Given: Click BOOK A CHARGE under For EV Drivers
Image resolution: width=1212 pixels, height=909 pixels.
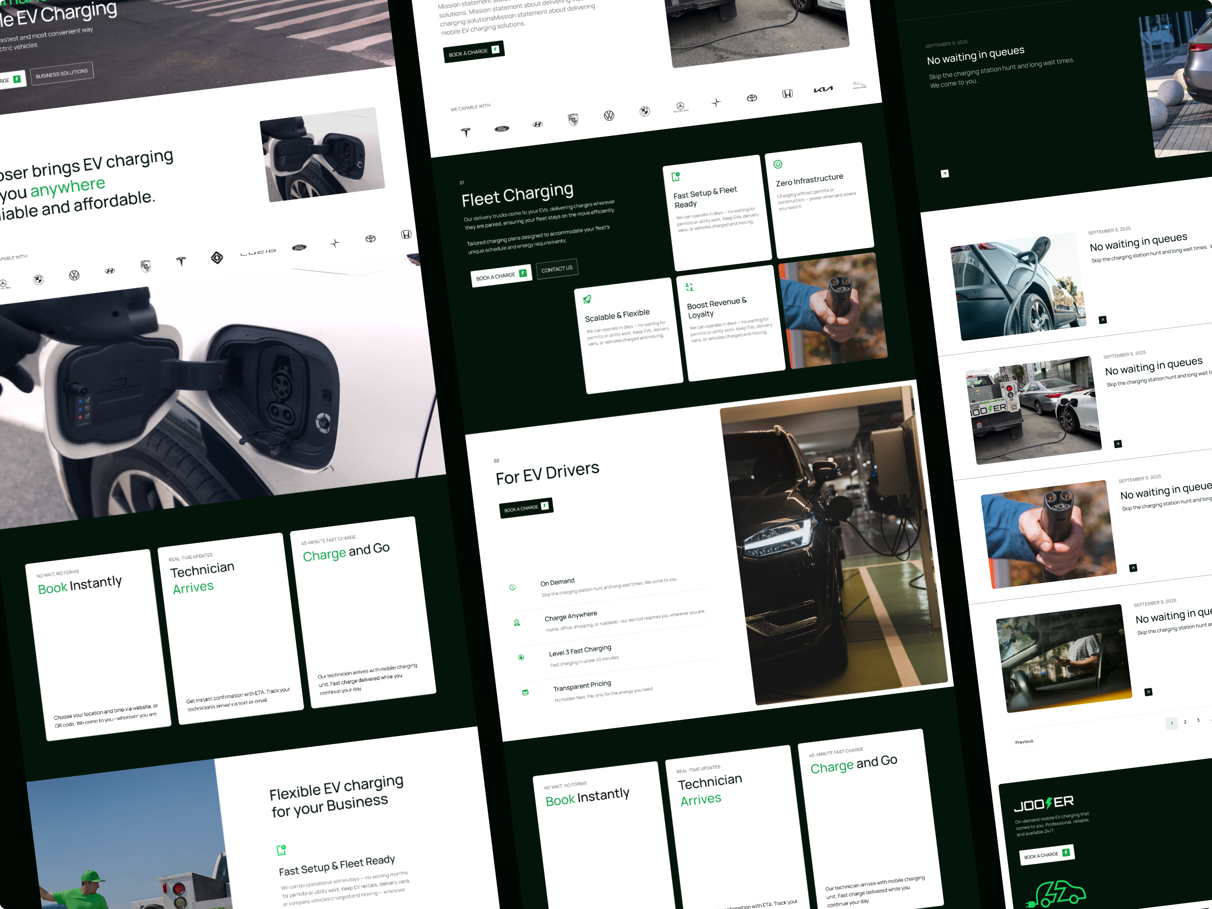Looking at the screenshot, I should click(x=526, y=508).
